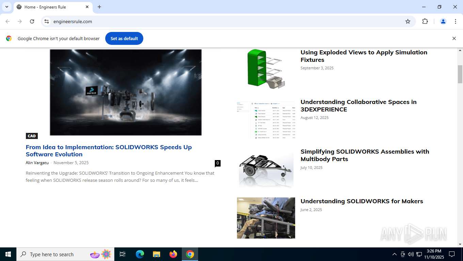
Task: Open Task View on the taskbar
Action: 123,254
